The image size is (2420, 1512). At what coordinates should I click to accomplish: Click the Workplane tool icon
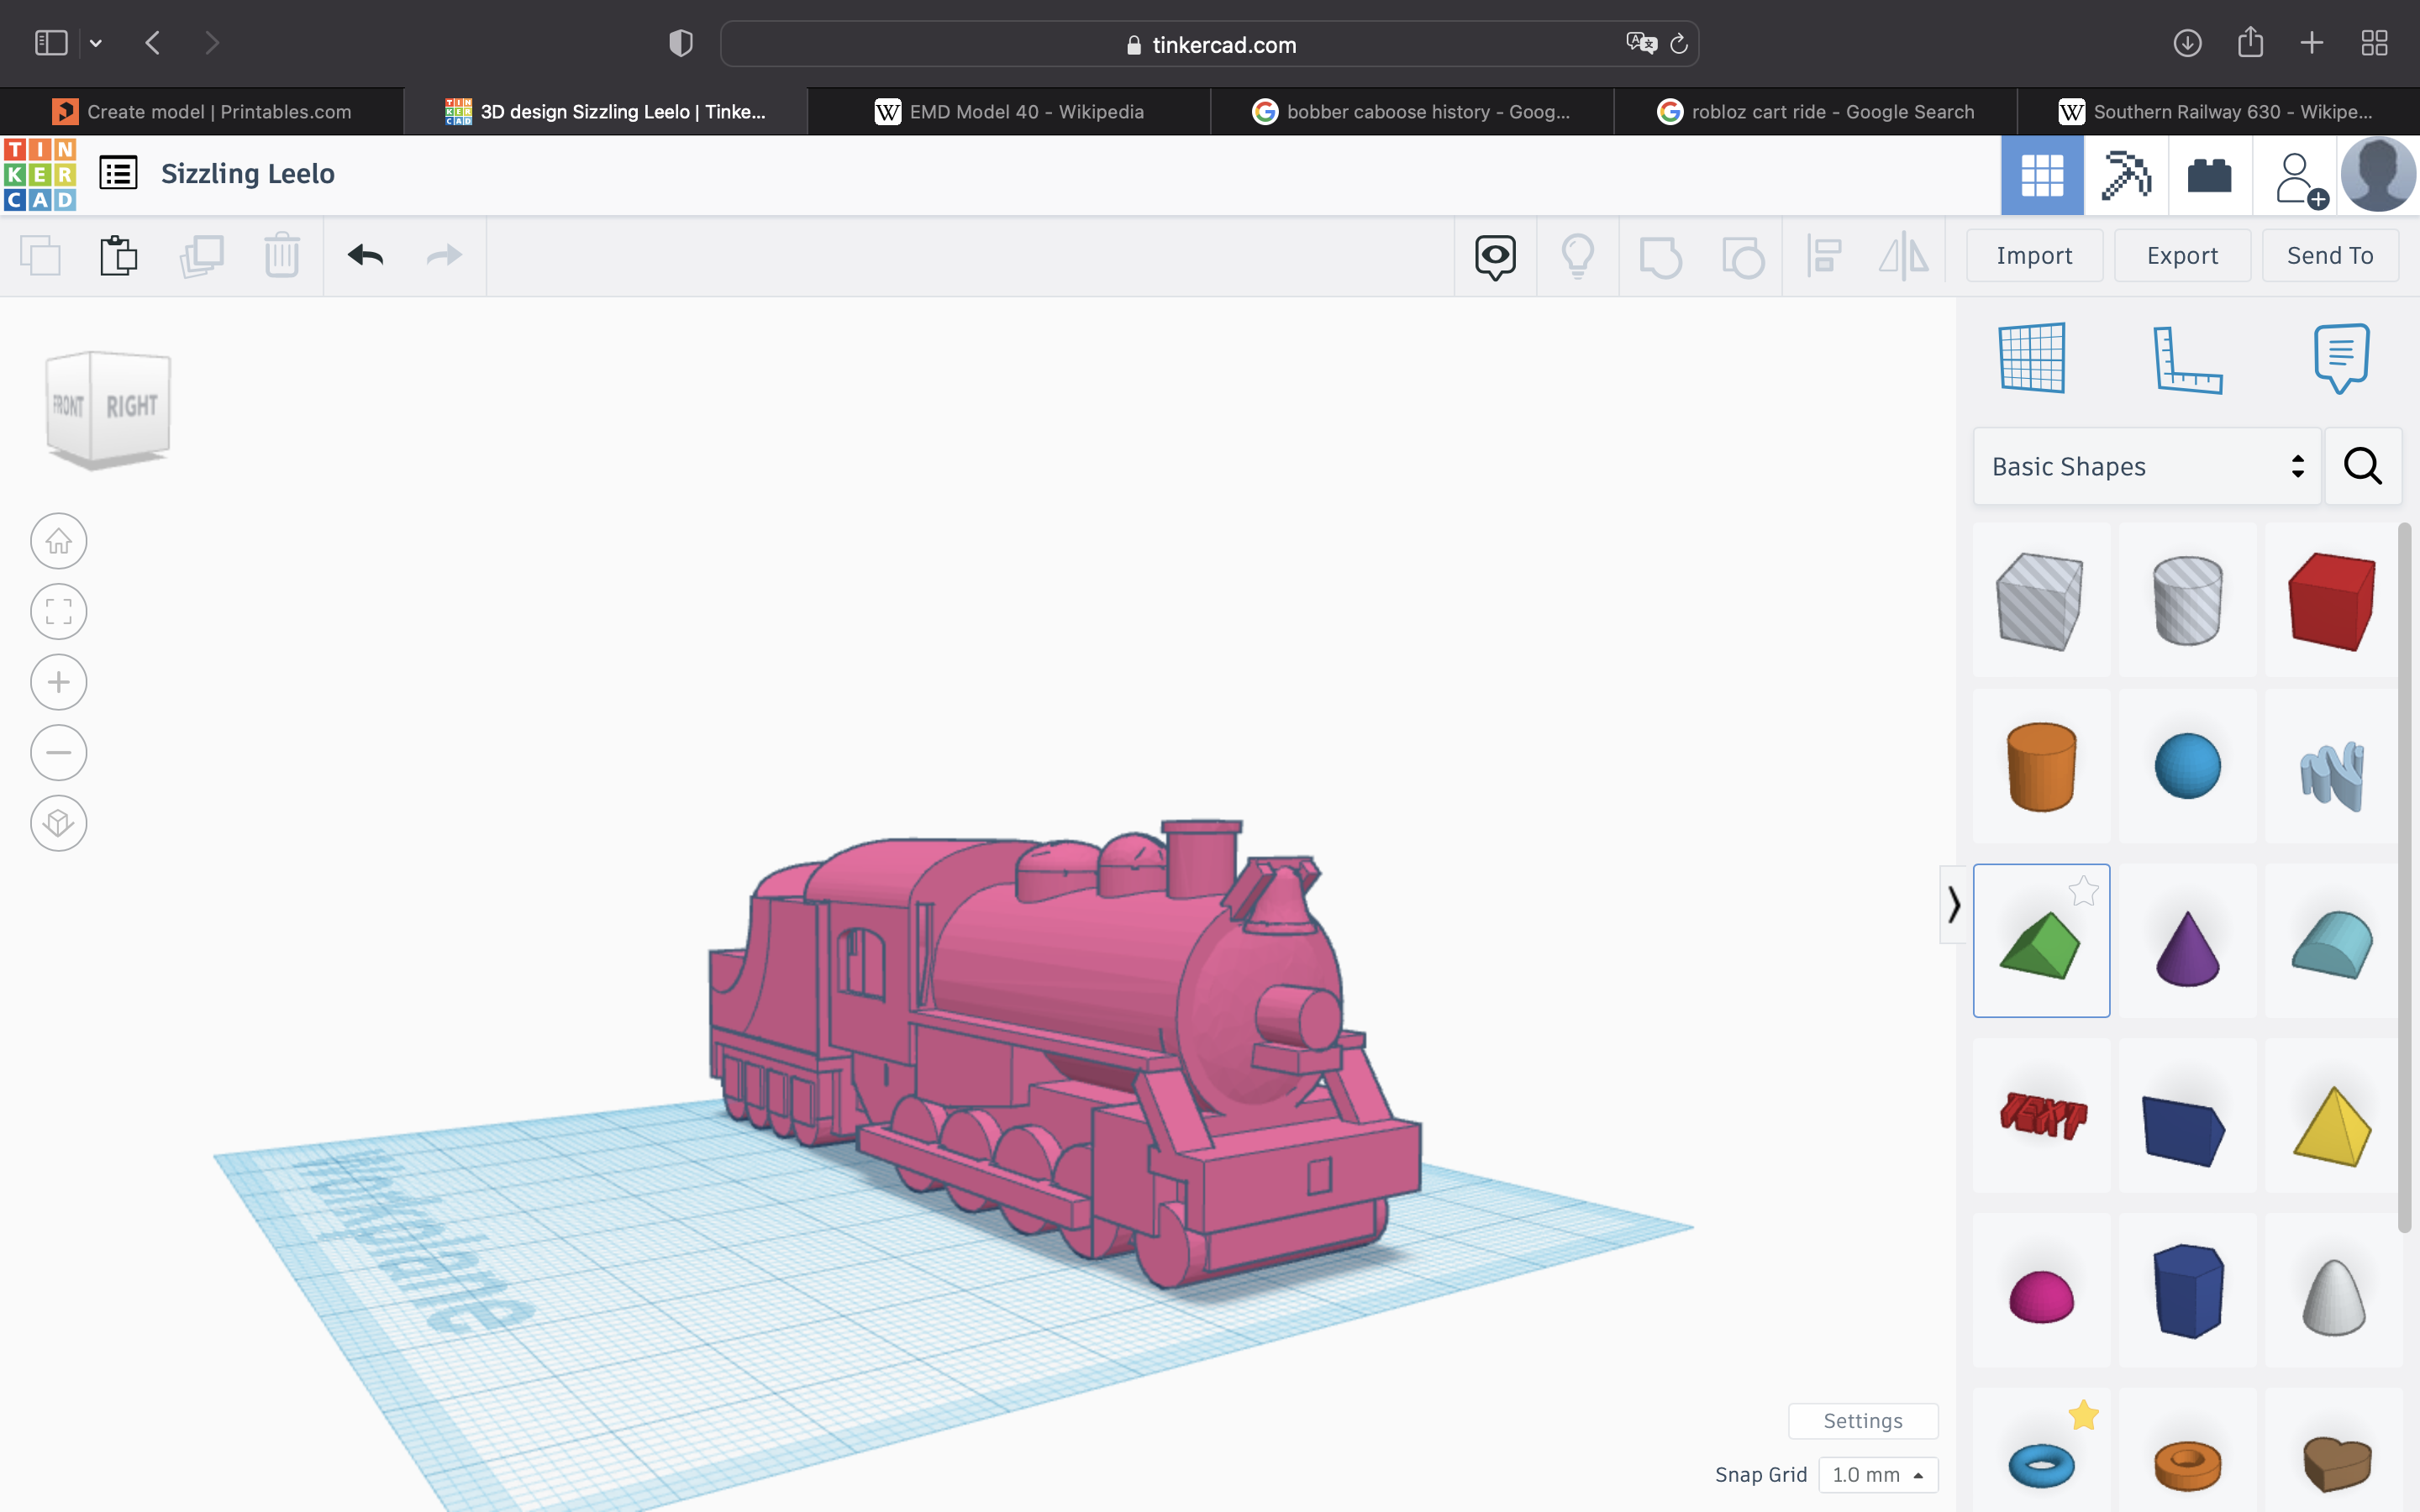[x=2032, y=358]
